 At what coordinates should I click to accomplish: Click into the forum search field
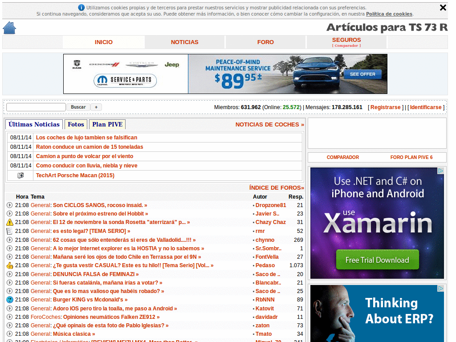tap(36, 107)
